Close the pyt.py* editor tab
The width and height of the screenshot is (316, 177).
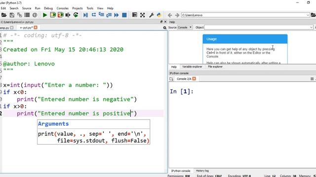tap(36, 28)
